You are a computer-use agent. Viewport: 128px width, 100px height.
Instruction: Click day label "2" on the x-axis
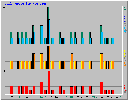12,97
